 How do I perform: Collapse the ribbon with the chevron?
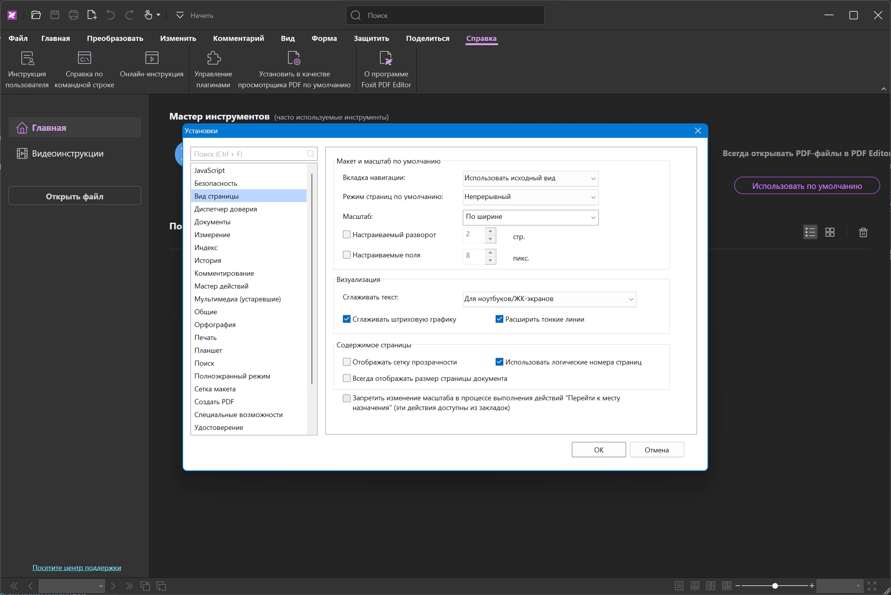click(884, 89)
